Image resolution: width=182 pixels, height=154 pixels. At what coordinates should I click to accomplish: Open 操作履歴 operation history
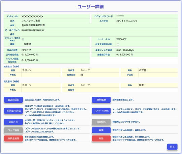(x=101, y=100)
